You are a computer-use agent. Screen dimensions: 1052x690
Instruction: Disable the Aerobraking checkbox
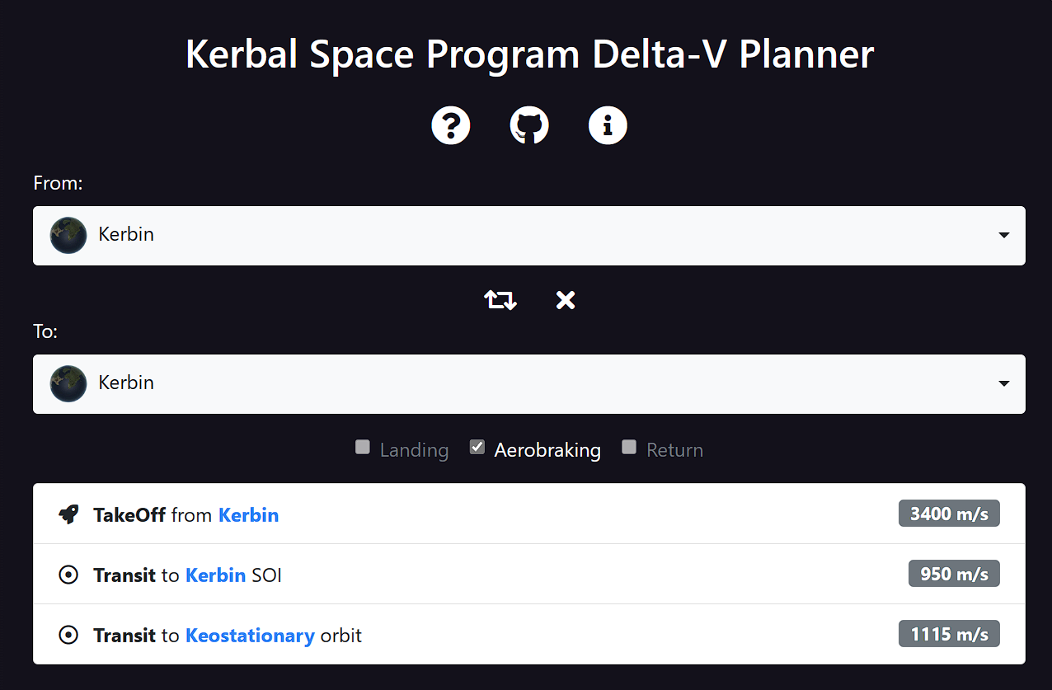[x=477, y=446]
